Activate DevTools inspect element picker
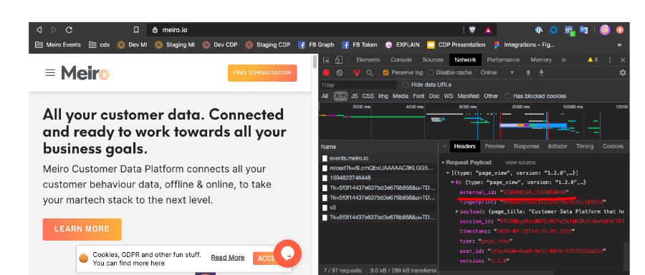The width and height of the screenshot is (645, 275). pyautogui.click(x=326, y=60)
